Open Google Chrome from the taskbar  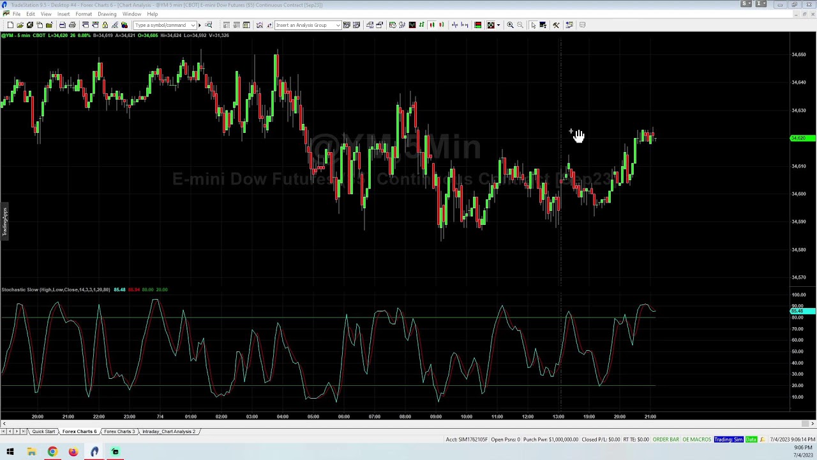(x=52, y=452)
